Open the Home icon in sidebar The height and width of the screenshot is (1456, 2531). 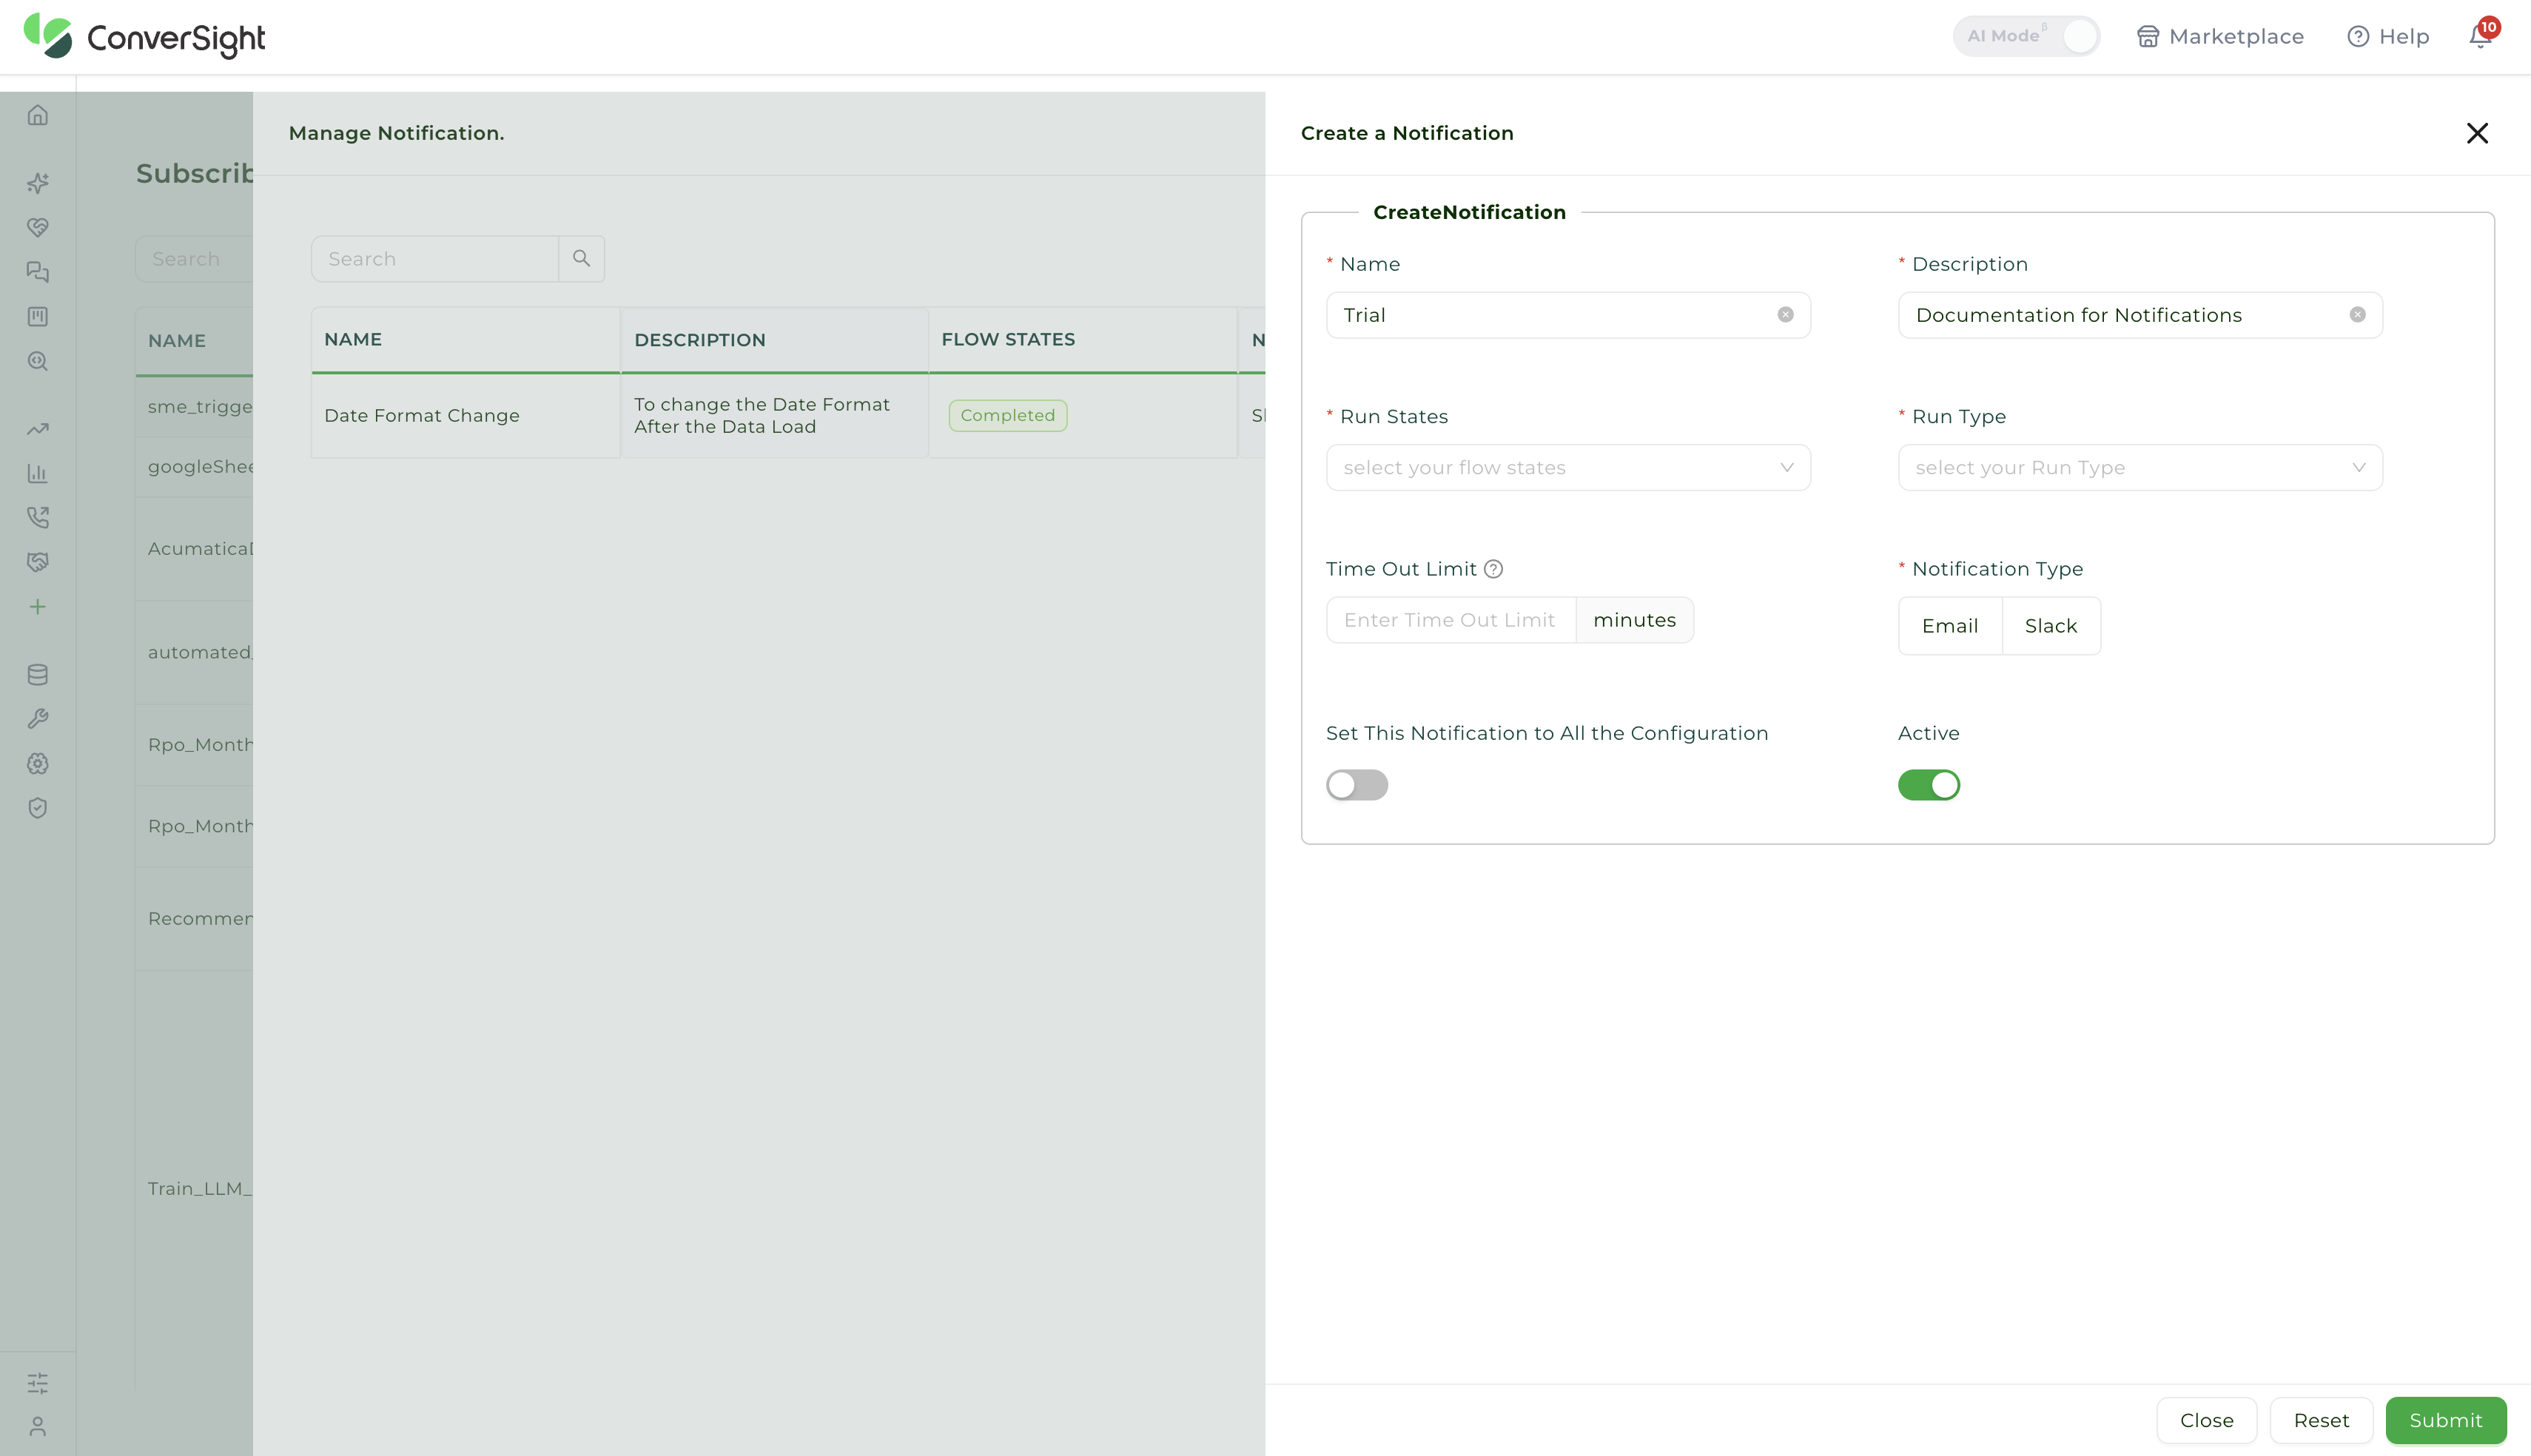[38, 115]
